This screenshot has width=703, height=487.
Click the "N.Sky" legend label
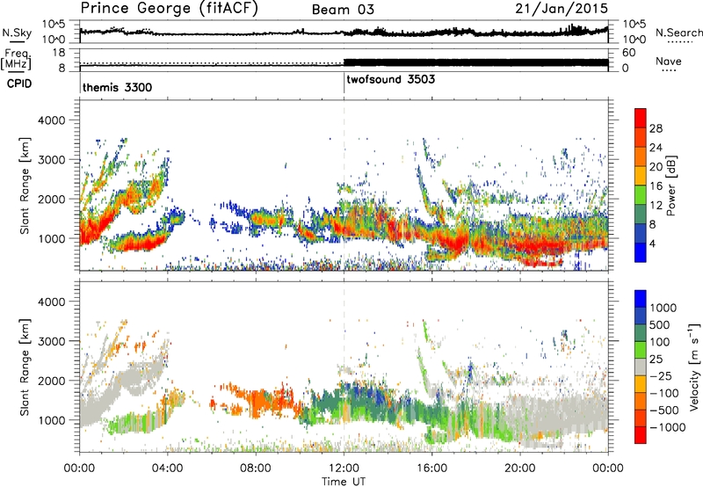point(17,33)
